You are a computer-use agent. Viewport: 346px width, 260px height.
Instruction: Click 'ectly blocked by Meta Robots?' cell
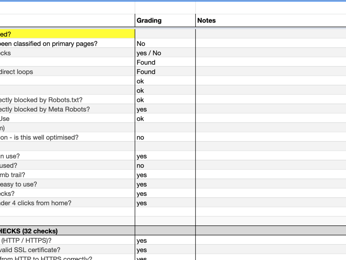pos(67,109)
